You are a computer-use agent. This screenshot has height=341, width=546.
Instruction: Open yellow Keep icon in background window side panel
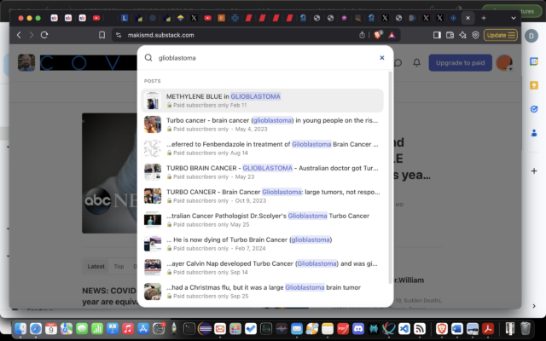pos(534,85)
